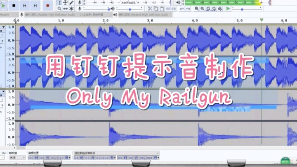Viewport: 297px width, 167px height.
Task: Open the first track's dropdown menu arrow
Action: [3, 27]
